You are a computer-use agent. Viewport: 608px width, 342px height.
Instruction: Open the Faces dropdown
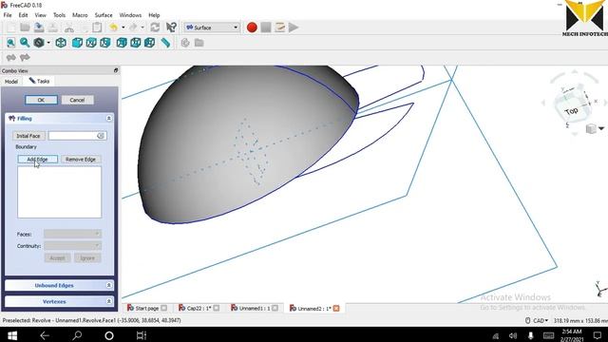72,234
